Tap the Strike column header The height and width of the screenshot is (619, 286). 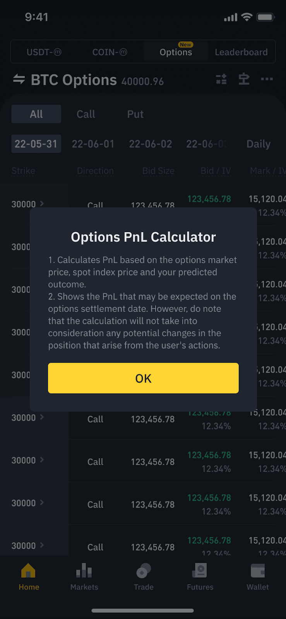click(23, 171)
